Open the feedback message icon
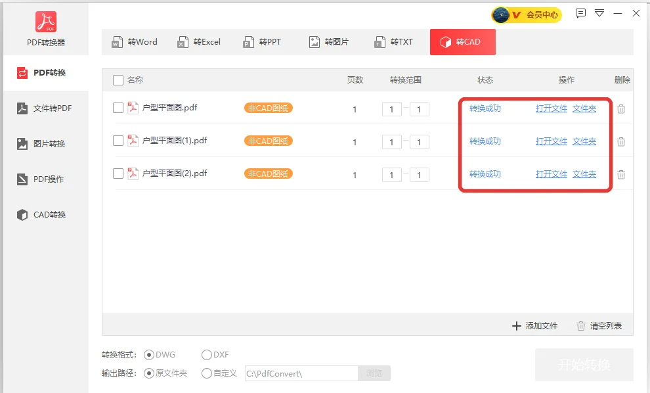 [581, 13]
